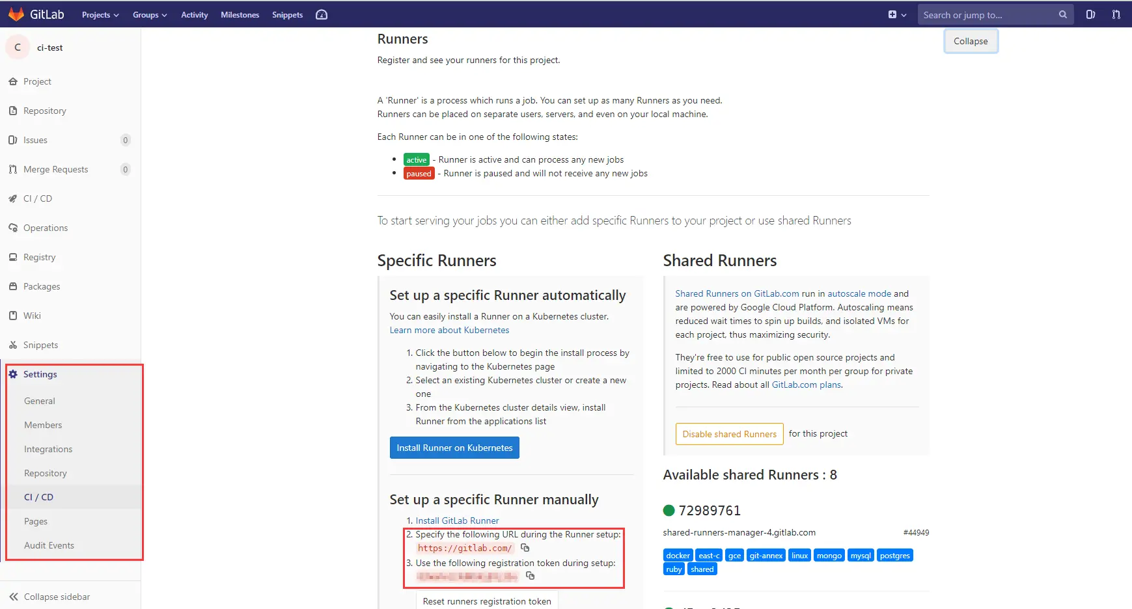Click the sidebar Repository file icon

coord(13,111)
